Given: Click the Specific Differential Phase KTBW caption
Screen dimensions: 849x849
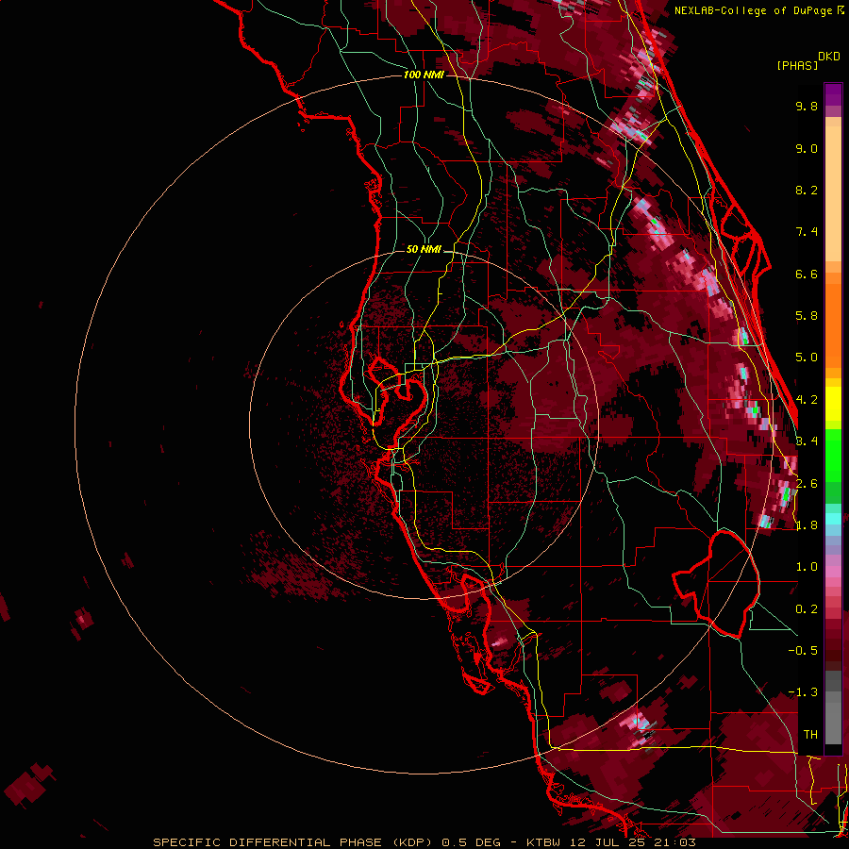Looking at the screenshot, I should click(424, 842).
